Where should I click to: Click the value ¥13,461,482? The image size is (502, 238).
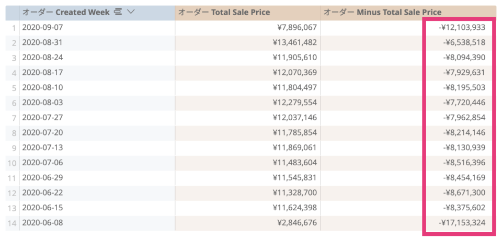point(294,42)
